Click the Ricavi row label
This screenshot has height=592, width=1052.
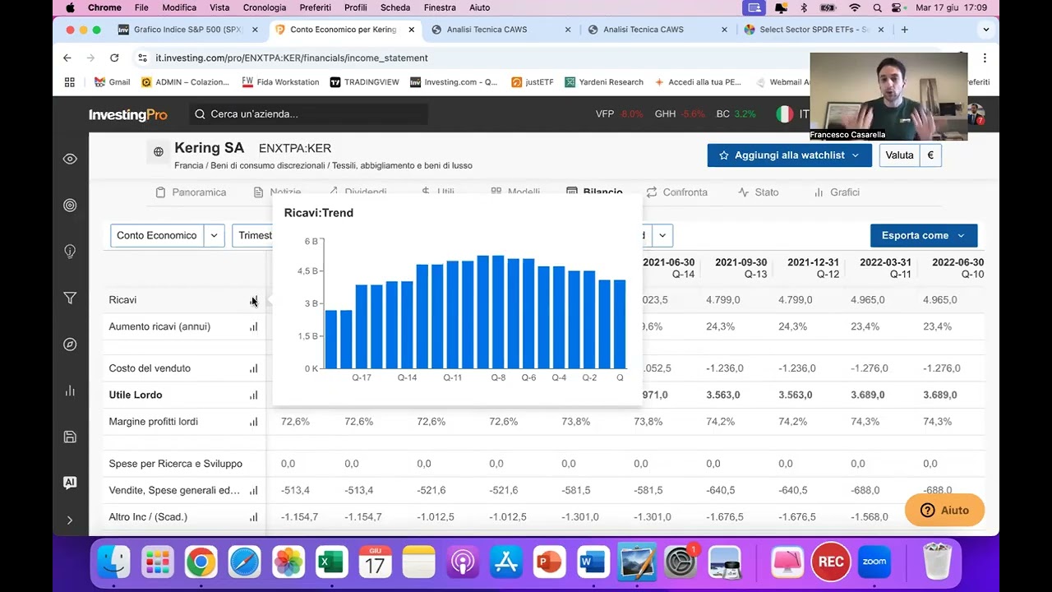pyautogui.click(x=122, y=300)
